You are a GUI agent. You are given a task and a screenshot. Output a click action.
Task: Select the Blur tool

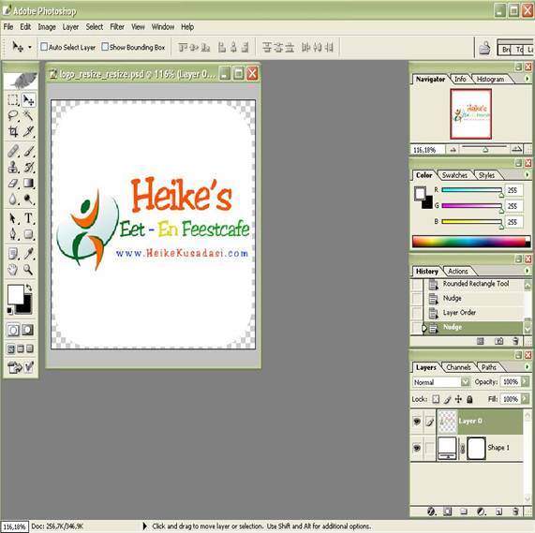point(13,200)
